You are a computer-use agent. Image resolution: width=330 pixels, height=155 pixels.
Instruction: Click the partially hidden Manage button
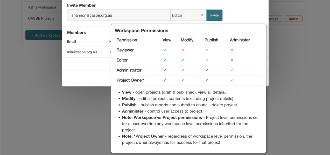(x=275, y=19)
